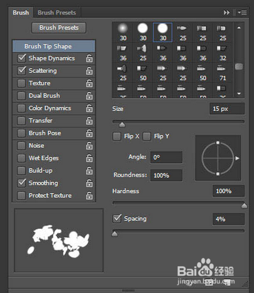Screen dimensions: 254x293
Task: Click the Size slider handle
Action: coord(122,125)
